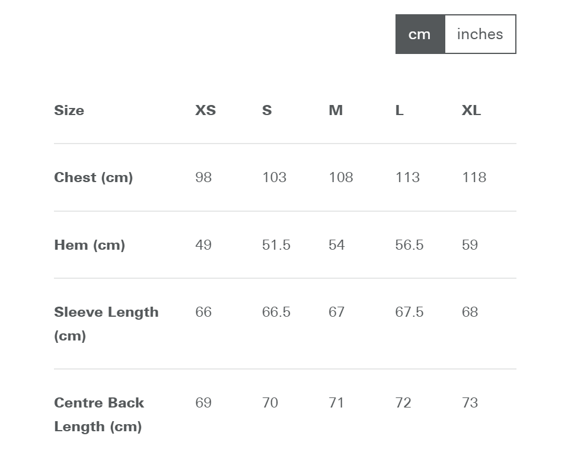This screenshot has height=452, width=571.
Task: Select sleeve length value 67 for M
Action: (336, 312)
